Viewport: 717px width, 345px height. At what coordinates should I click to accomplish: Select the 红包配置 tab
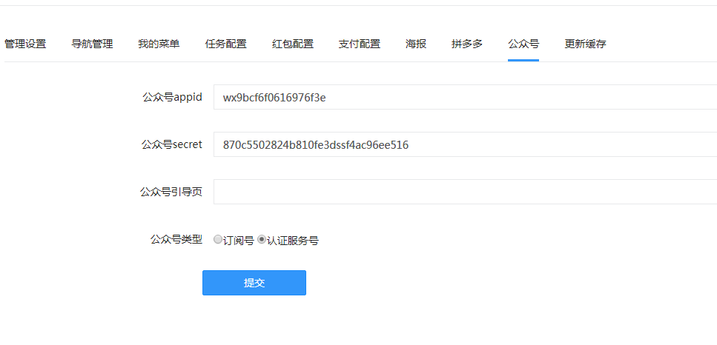point(293,44)
